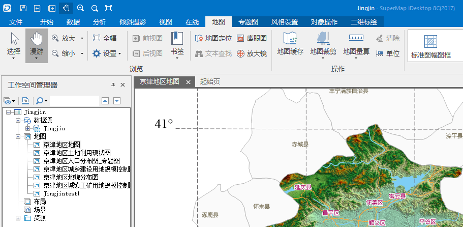Image resolution: width=463 pixels, height=227 pixels.
Task: Collapse the 数据源 tree node
Action: point(18,120)
